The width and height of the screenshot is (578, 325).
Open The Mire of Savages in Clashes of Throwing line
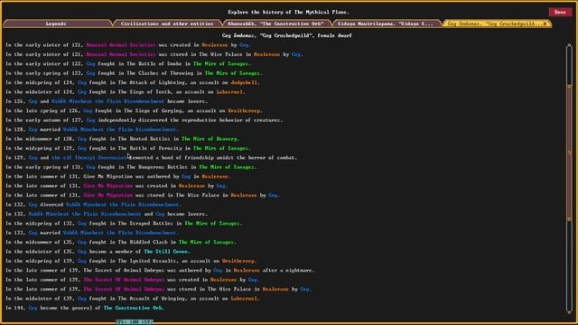pyautogui.click(x=233, y=73)
